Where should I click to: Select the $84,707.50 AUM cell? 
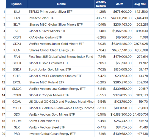[x=120, y=127]
